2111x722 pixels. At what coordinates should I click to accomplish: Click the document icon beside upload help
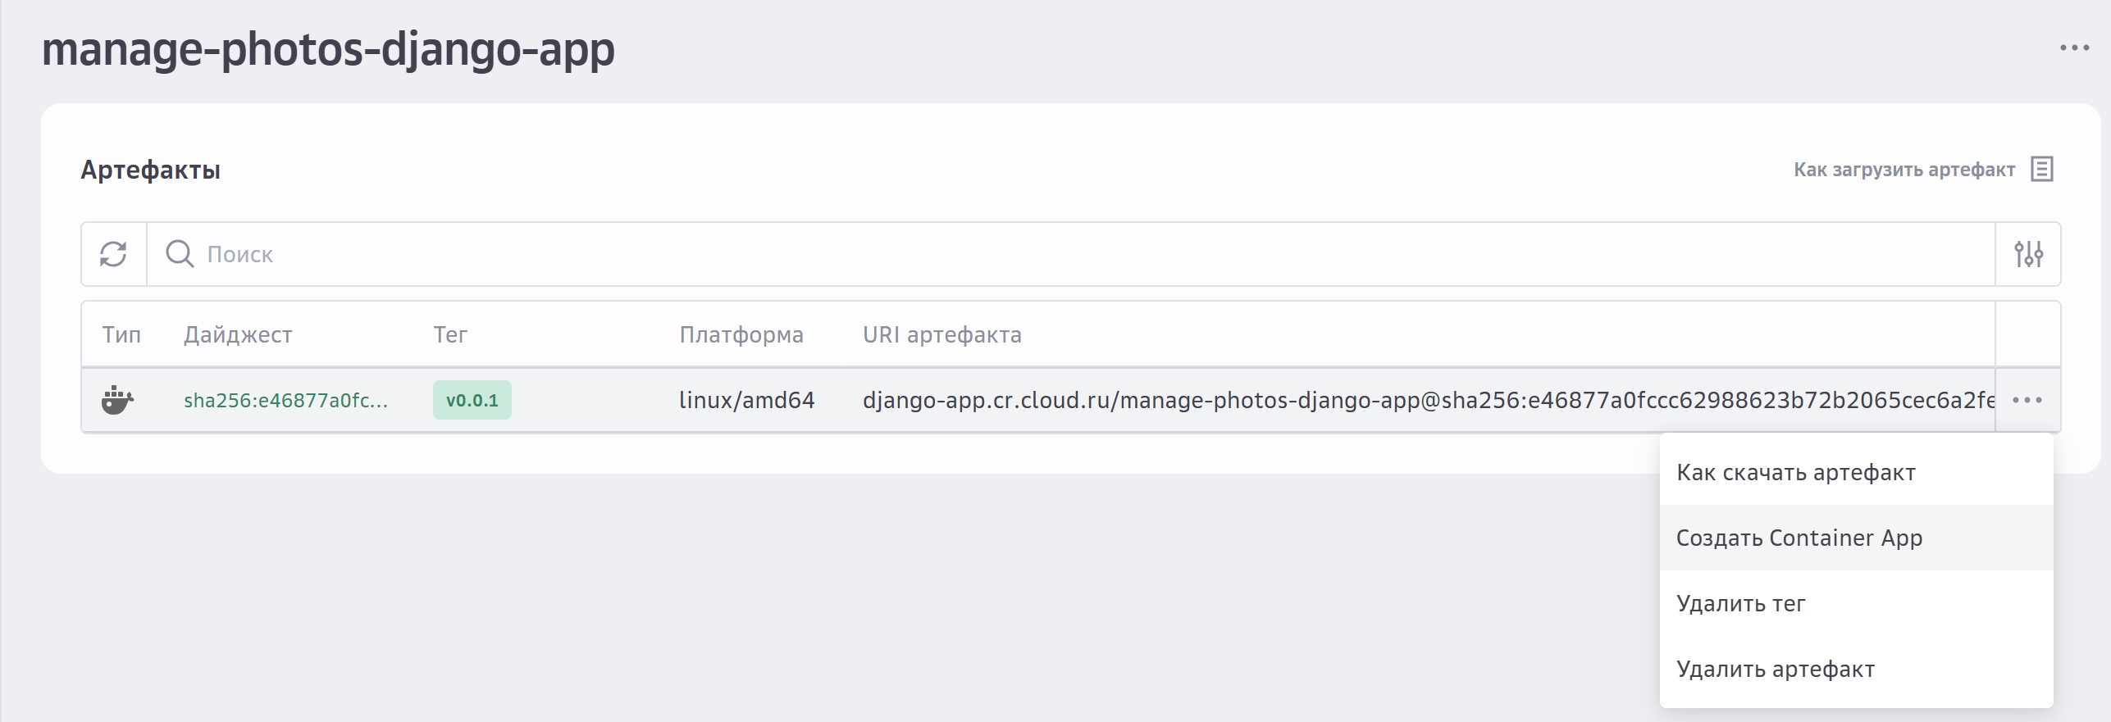tap(2041, 170)
